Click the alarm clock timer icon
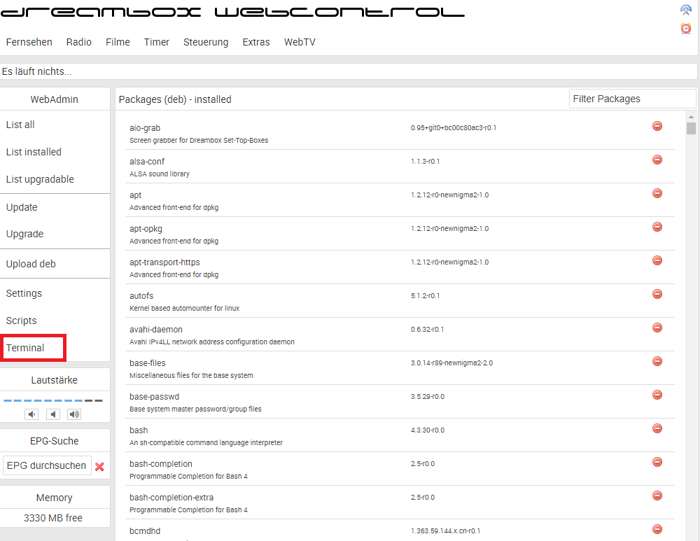Screen dimensions: 700x541 tap(686, 29)
